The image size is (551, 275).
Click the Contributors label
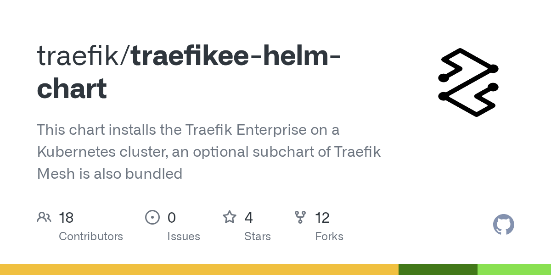click(x=91, y=236)
